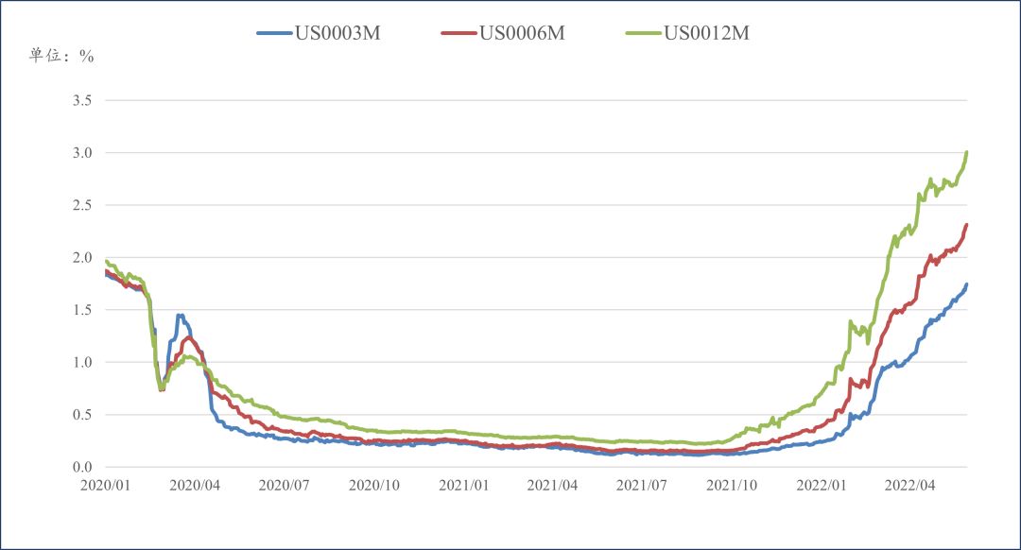This screenshot has height=550, width=1021.
Task: Click the unit label 单位：%
Action: point(62,56)
